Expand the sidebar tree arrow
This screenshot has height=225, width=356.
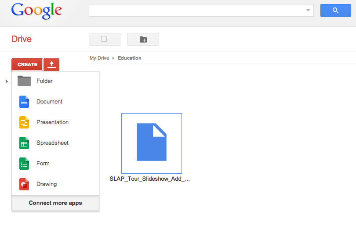7,81
